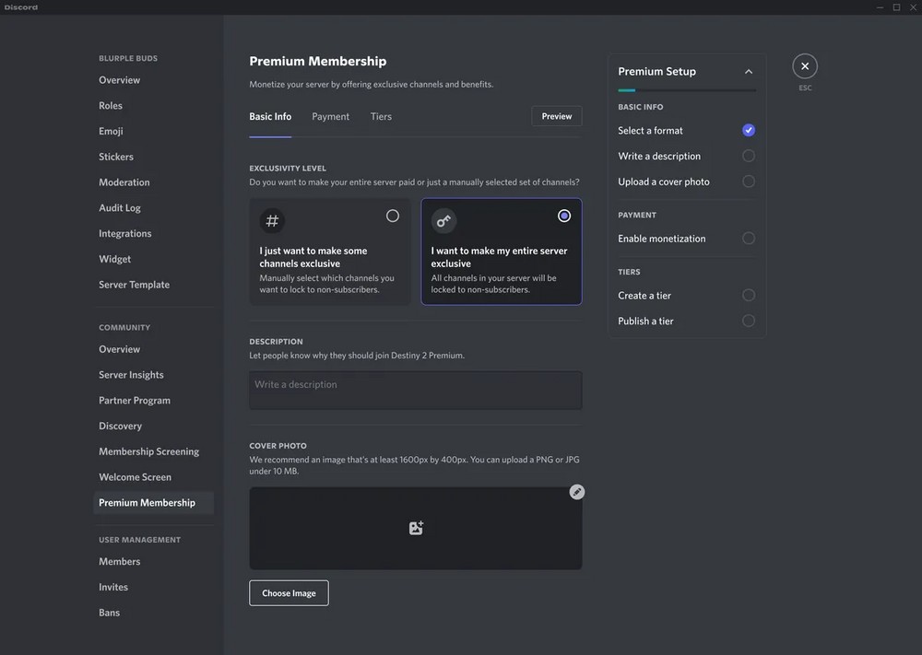922x655 pixels.
Task: Minimize the Discord window
Action: (x=879, y=7)
